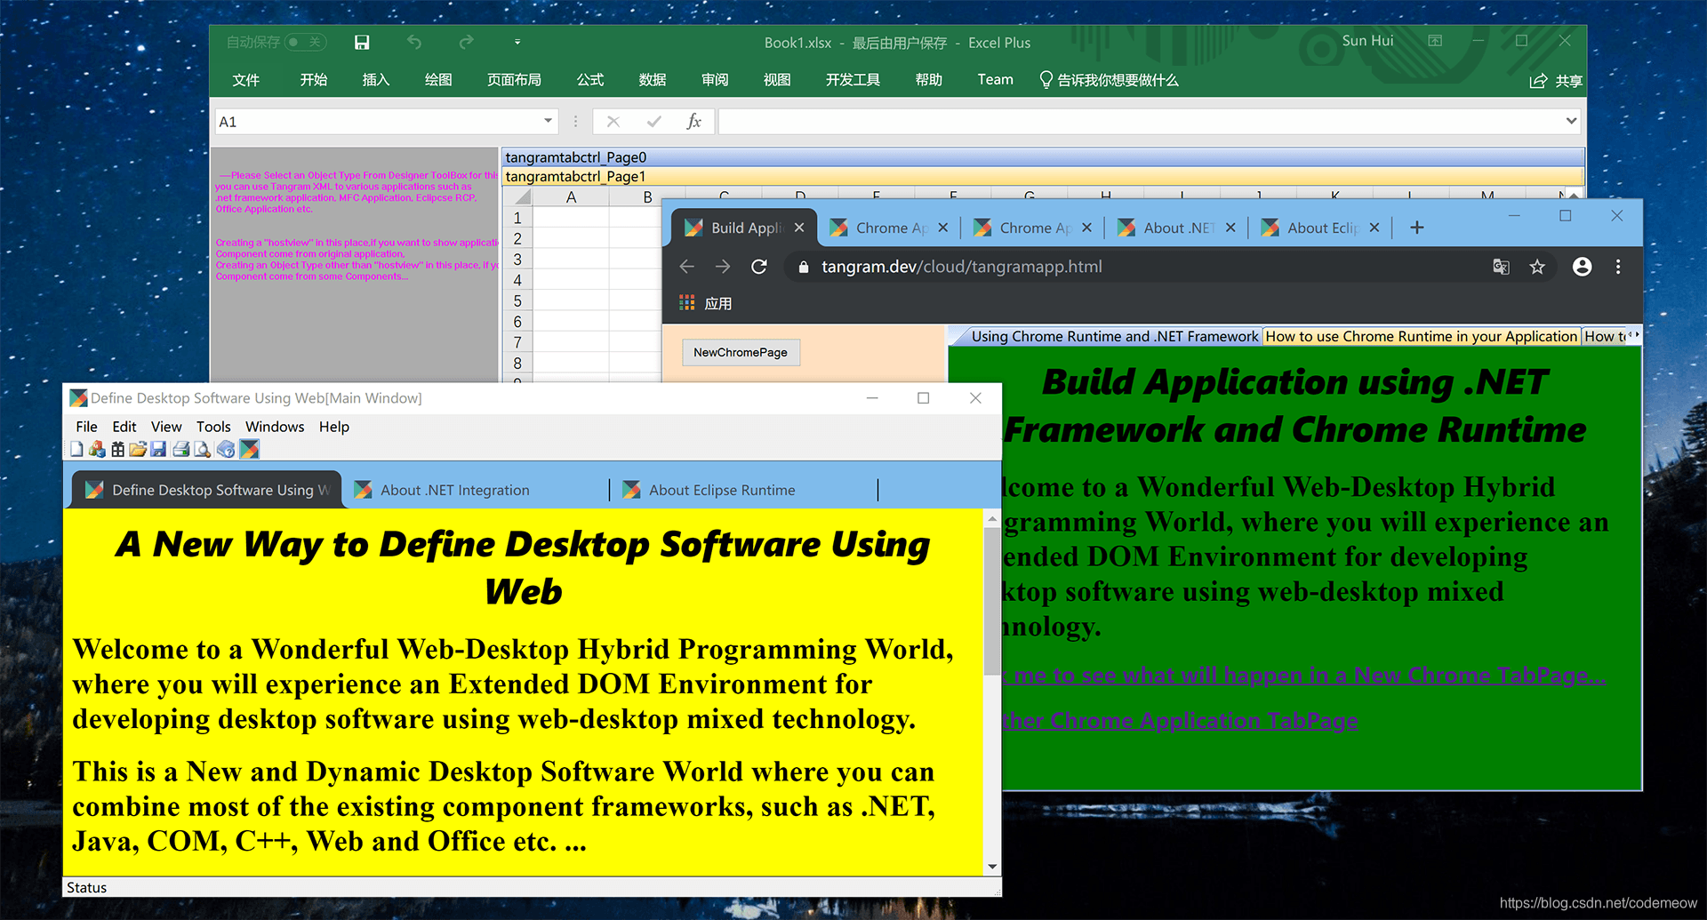Click Chrome forward navigation arrow
The width and height of the screenshot is (1707, 920).
(x=723, y=267)
